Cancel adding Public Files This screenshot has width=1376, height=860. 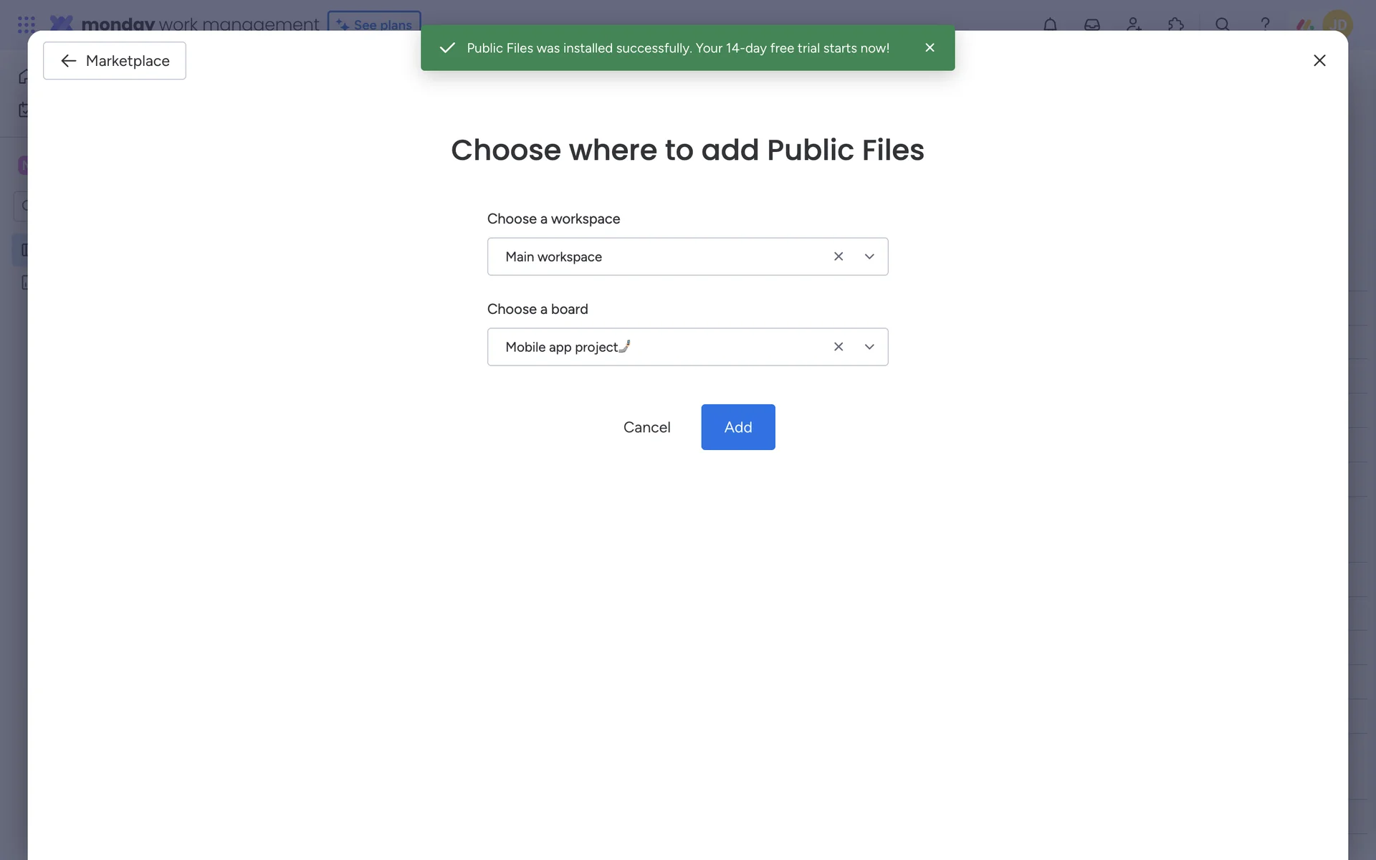(646, 427)
